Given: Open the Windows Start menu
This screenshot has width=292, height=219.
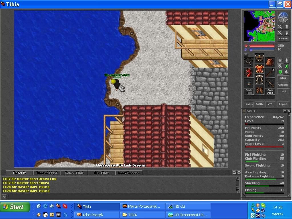Looking at the screenshot, I should click(15, 207).
